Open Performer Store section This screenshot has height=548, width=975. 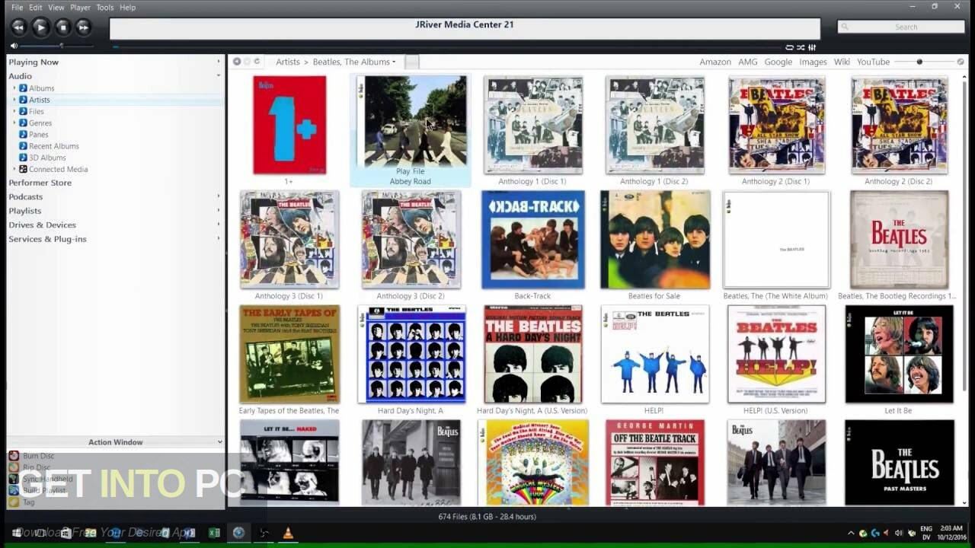tap(40, 183)
